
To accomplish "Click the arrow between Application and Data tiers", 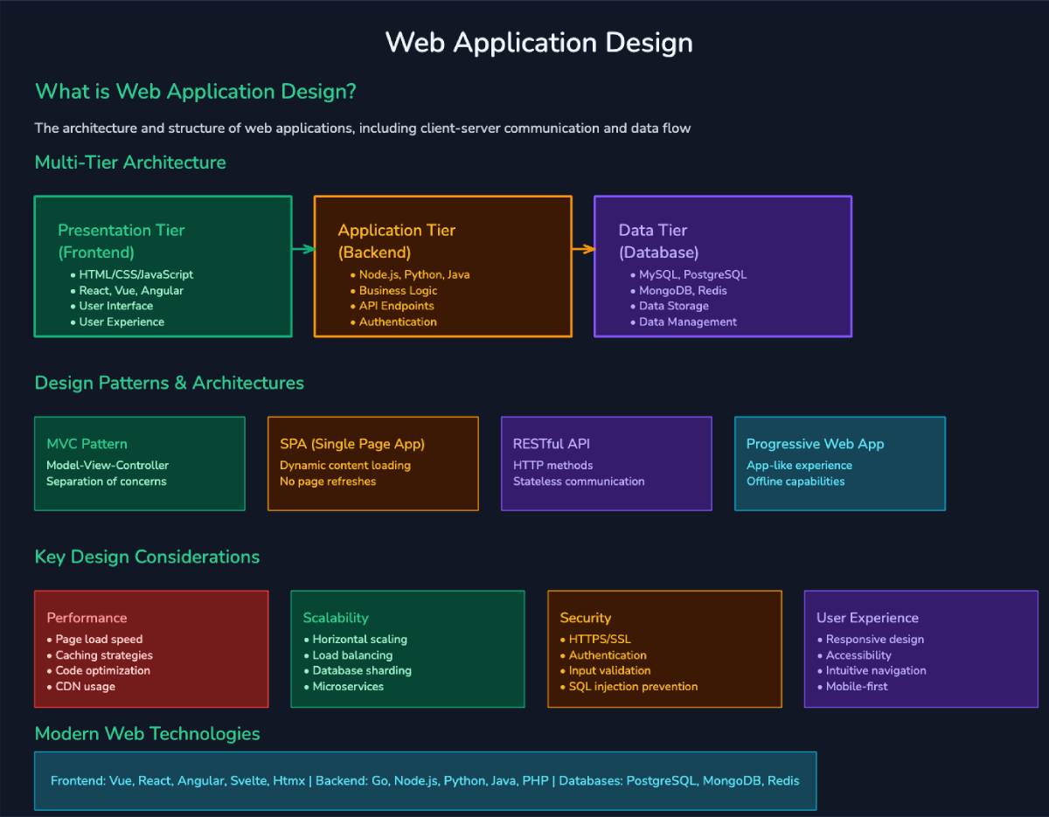I will click(x=583, y=248).
